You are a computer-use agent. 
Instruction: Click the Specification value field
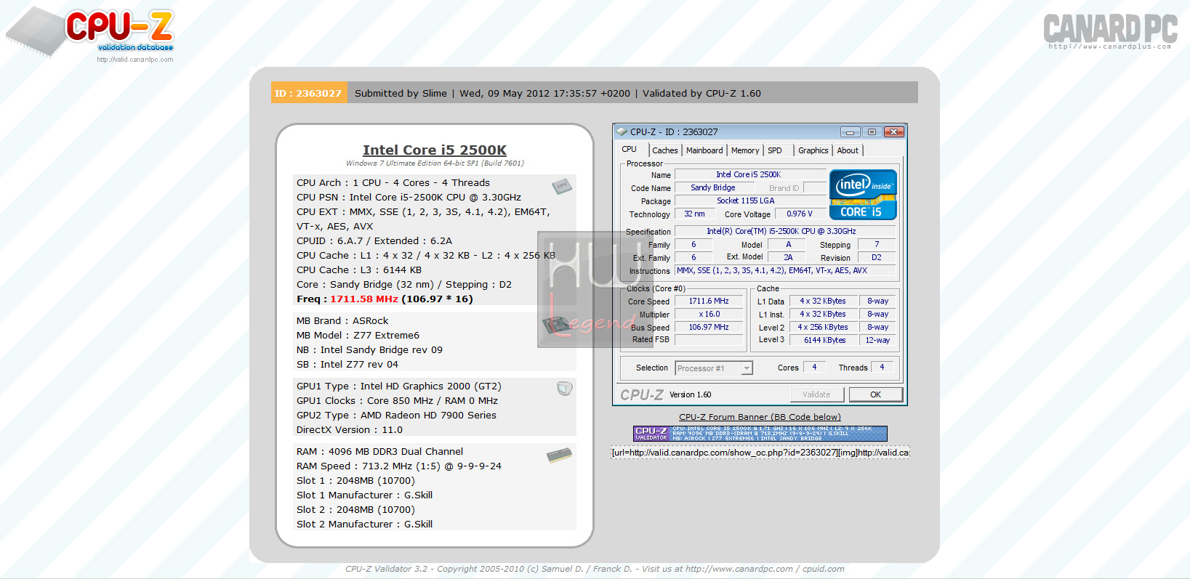785,231
